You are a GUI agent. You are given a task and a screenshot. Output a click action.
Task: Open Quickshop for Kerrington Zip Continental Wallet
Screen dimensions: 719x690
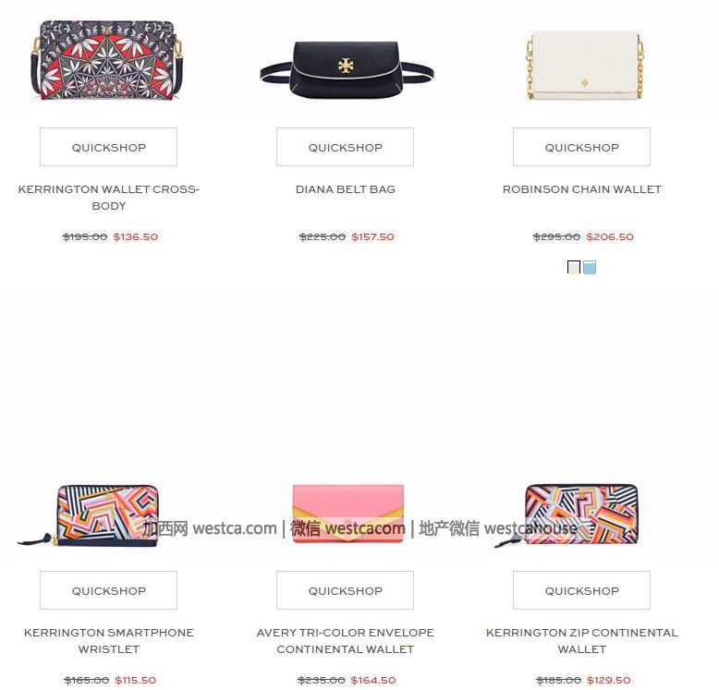581,590
